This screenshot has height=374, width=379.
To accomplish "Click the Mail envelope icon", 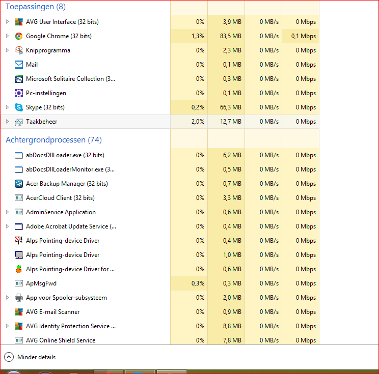I will tap(19, 65).
